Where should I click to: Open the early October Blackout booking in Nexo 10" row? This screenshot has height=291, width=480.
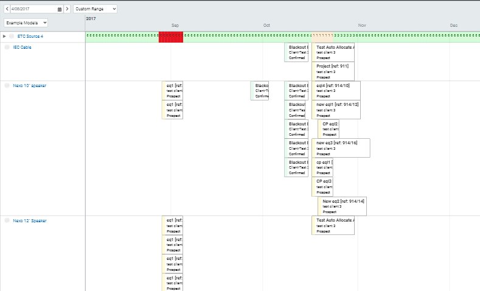(260, 91)
